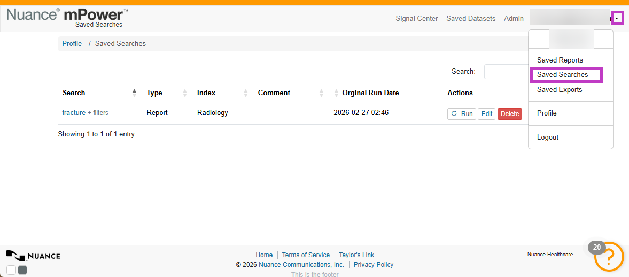Sort table by Search column
This screenshot has width=629, height=277.
tap(99, 93)
